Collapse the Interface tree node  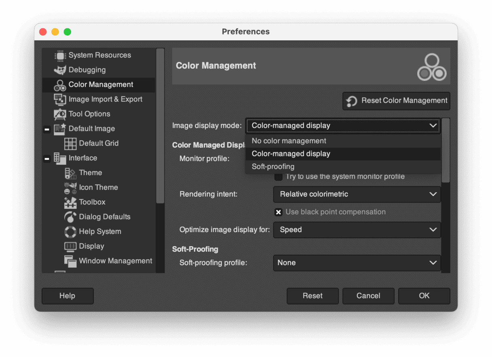47,158
